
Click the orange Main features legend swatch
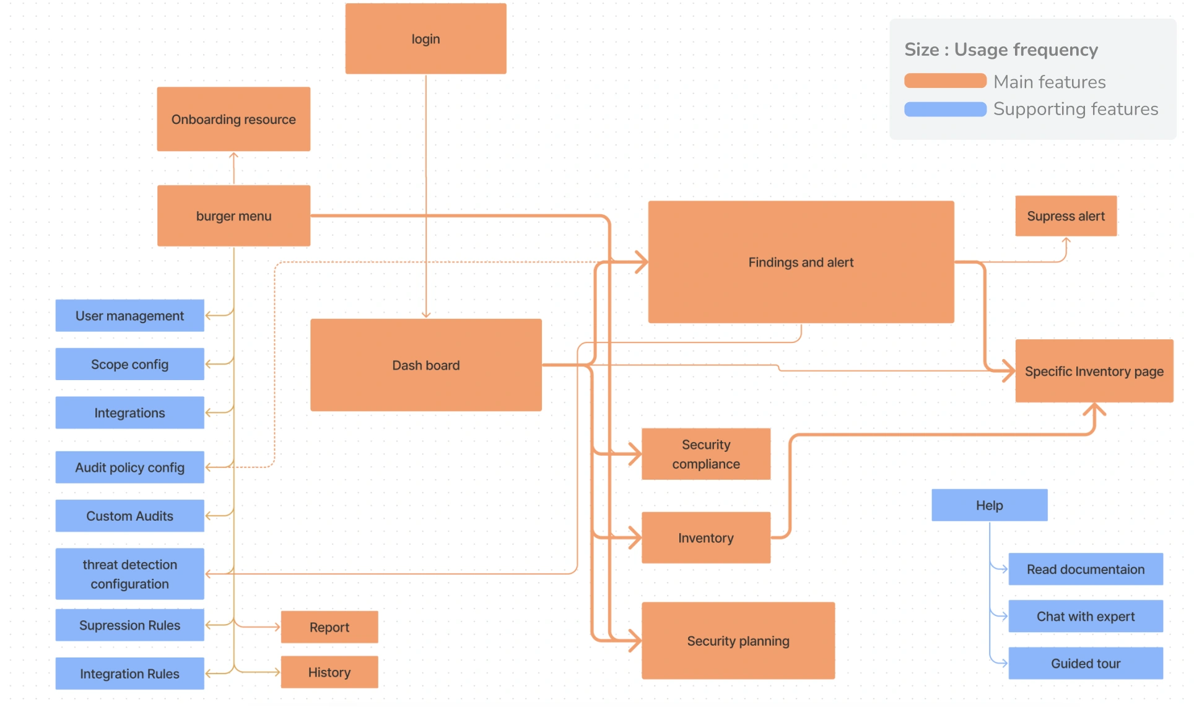pos(945,80)
